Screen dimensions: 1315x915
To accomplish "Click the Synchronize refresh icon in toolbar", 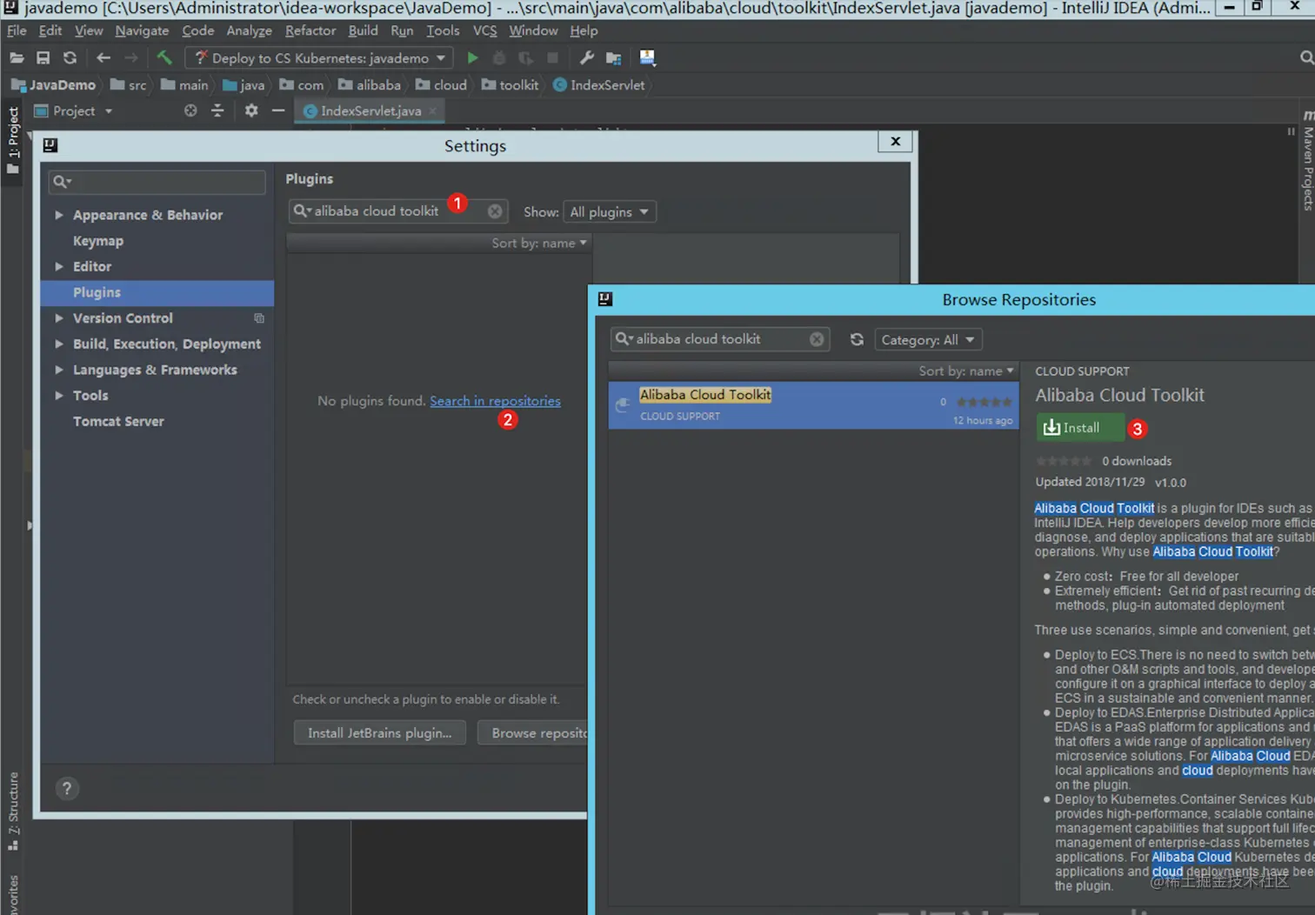I will click(70, 57).
